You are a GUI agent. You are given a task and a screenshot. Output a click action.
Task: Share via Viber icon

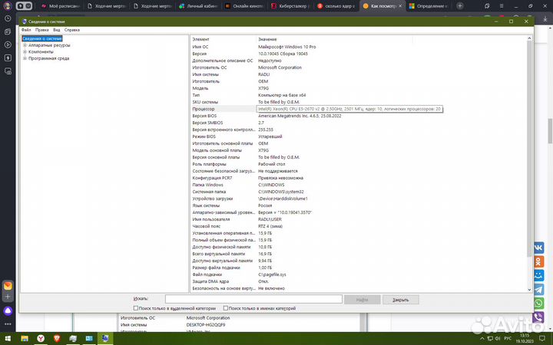(538, 317)
